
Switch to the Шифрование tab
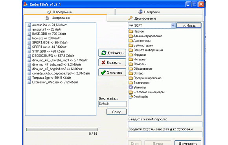(x=65, y=18)
